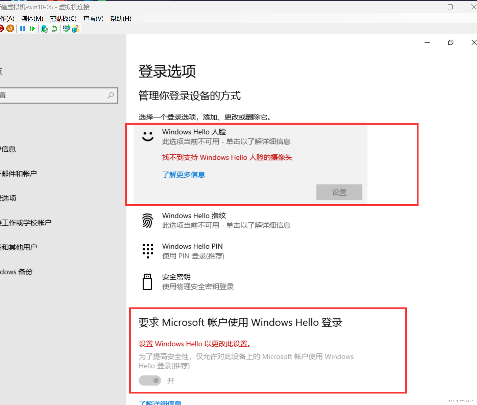The height and width of the screenshot is (405, 477).
Task: Click the 登录选项 page heading
Action: [167, 71]
